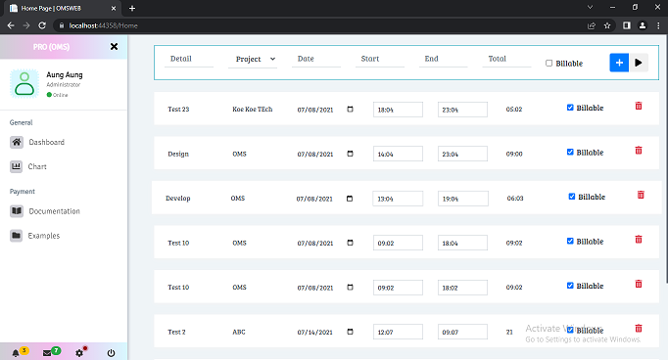Delete the Test 10 entry ending 18:04
The height and width of the screenshot is (360, 668).
(x=639, y=240)
